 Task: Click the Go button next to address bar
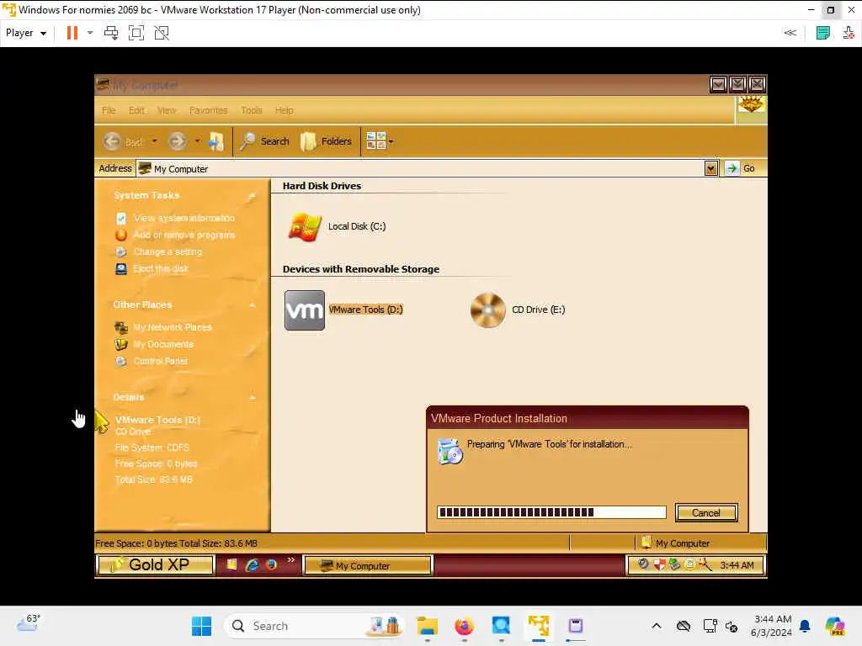[x=741, y=168]
